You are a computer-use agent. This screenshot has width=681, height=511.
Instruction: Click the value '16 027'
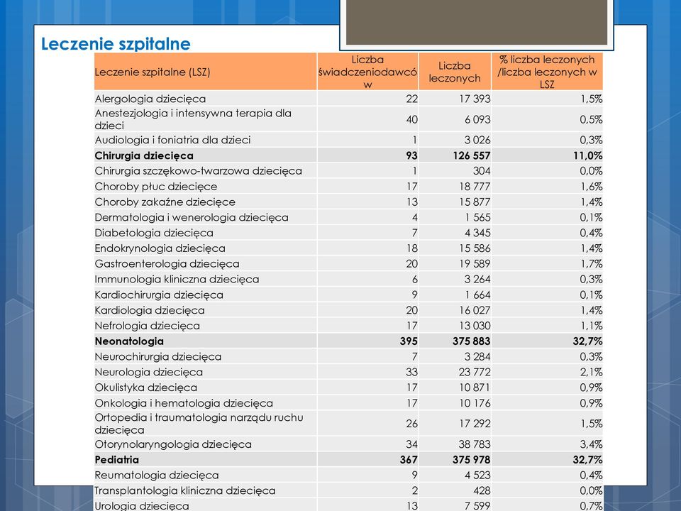[475, 310]
